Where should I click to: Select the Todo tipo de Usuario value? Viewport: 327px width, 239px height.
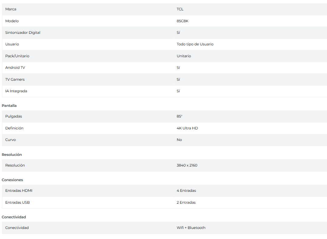195,44
